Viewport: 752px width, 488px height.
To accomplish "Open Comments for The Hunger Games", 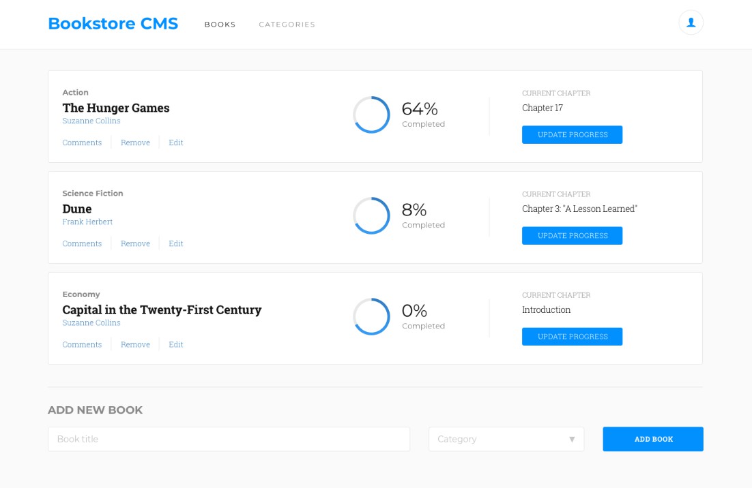I will [82, 142].
